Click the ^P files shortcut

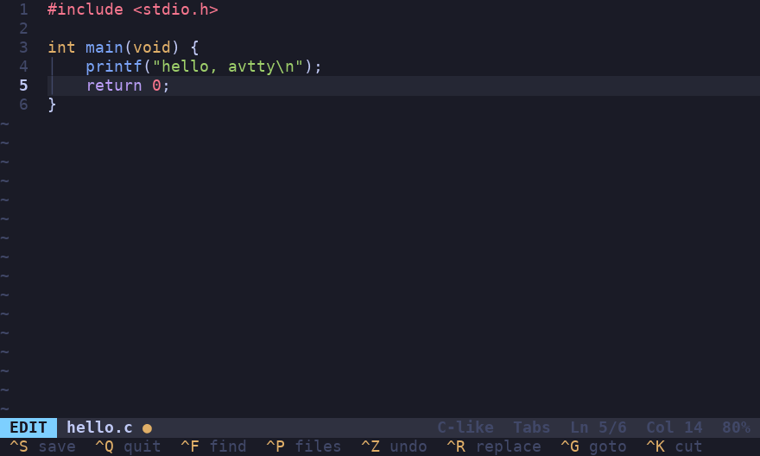click(x=304, y=446)
